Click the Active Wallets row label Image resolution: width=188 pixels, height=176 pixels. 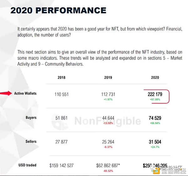click(25, 93)
